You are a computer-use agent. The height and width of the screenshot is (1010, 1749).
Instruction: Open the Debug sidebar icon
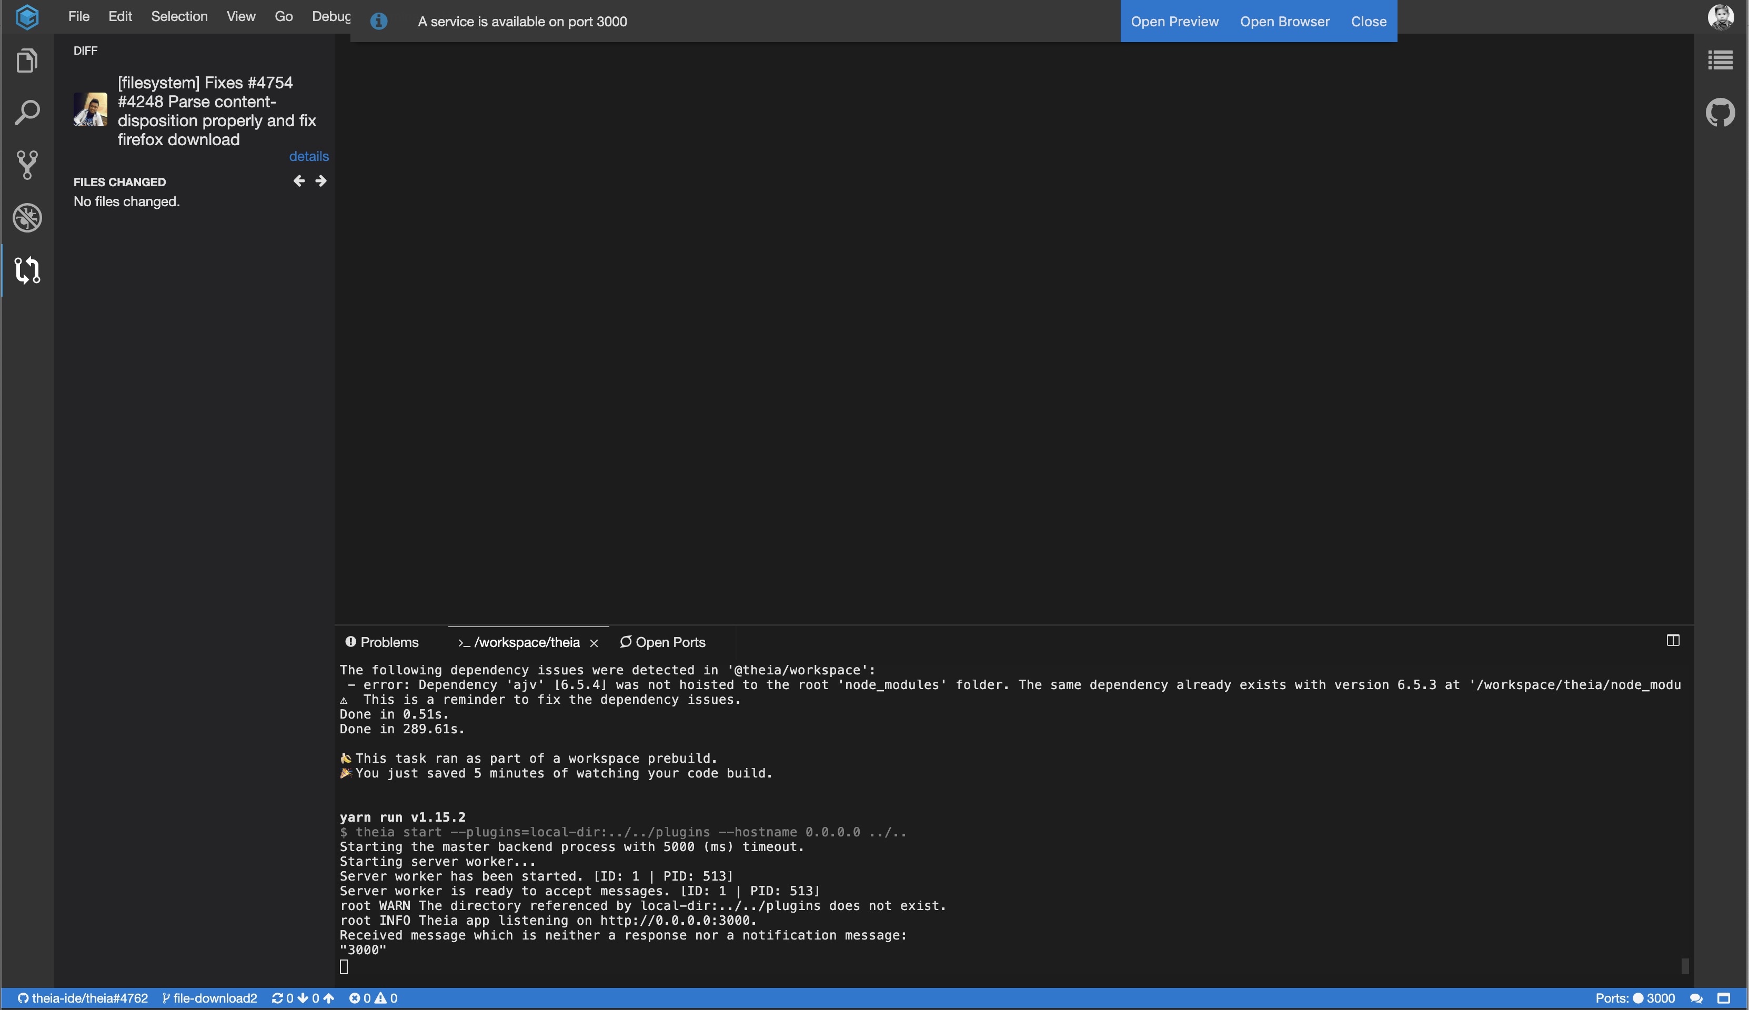[x=27, y=218]
